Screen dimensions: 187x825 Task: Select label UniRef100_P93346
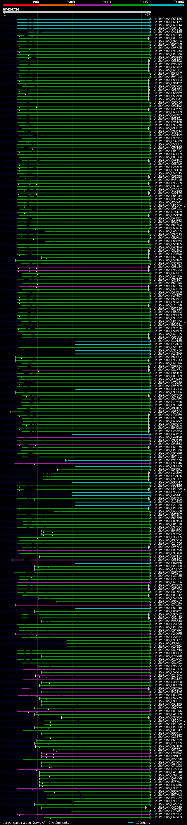coord(168,463)
